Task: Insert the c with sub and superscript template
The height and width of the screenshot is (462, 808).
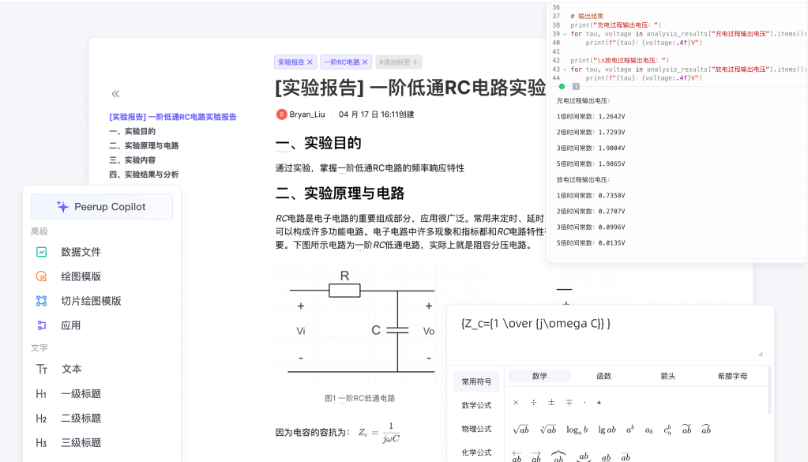Action: (667, 430)
